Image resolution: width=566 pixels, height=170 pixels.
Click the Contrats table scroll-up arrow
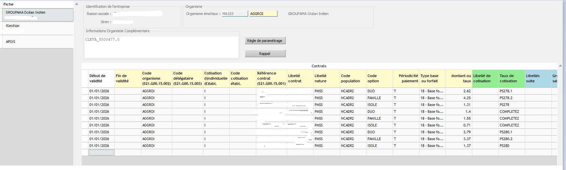click(x=561, y=66)
